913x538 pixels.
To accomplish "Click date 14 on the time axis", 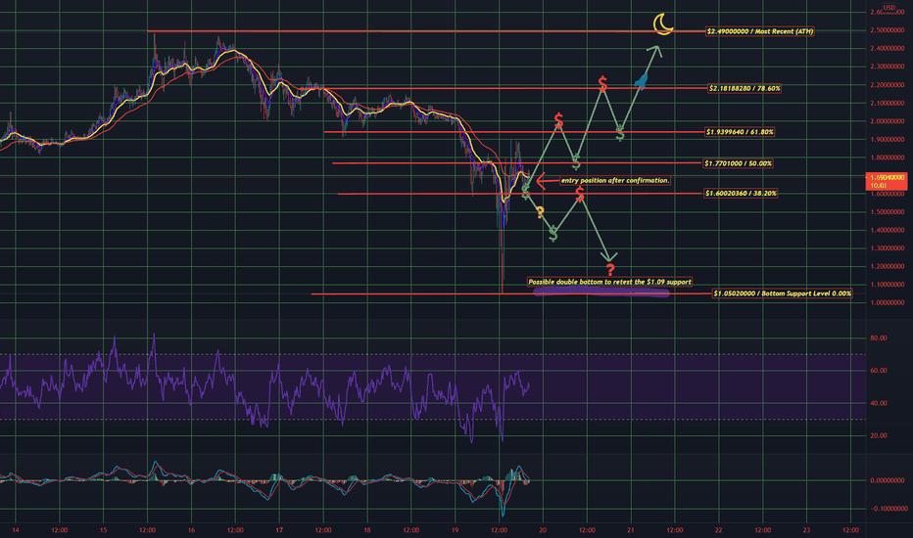I will coord(16,530).
